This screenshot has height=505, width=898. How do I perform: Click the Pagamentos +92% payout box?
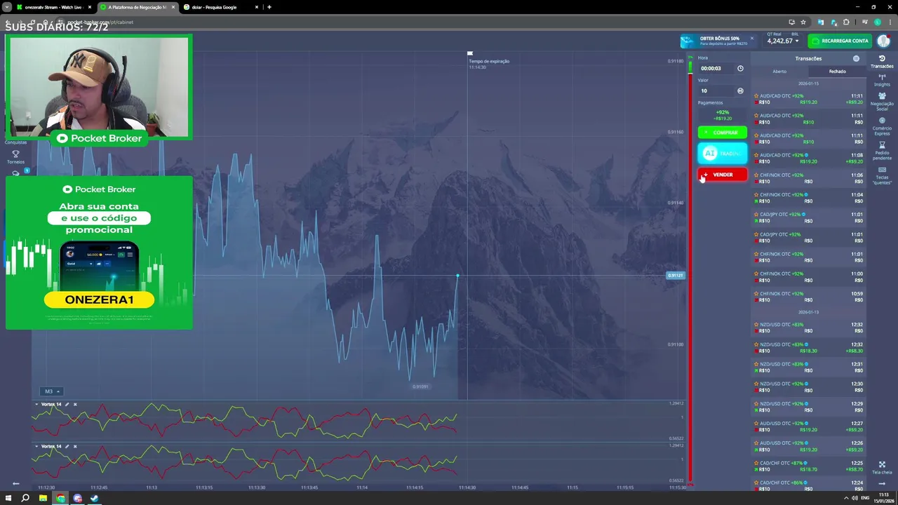pos(722,115)
